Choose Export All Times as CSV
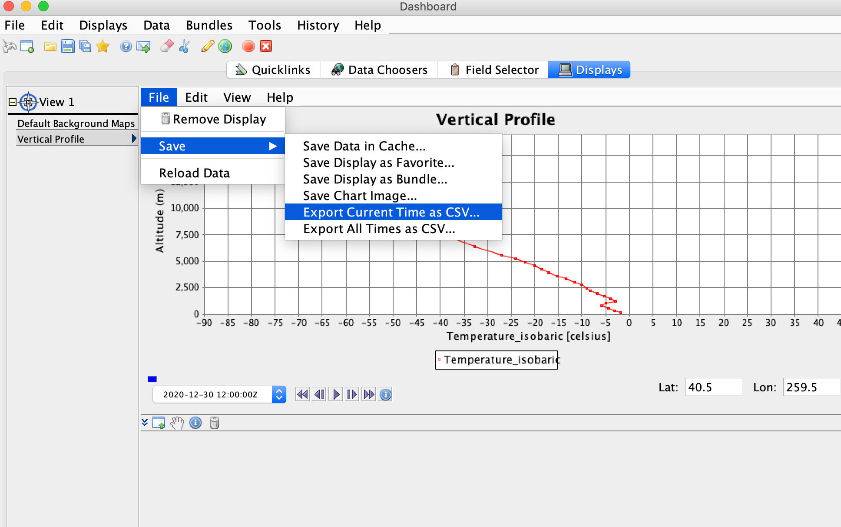Screen dimensions: 841x527 pyautogui.click(x=379, y=229)
